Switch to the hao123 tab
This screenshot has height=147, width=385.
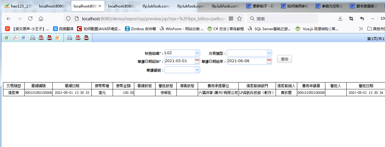(19, 6)
